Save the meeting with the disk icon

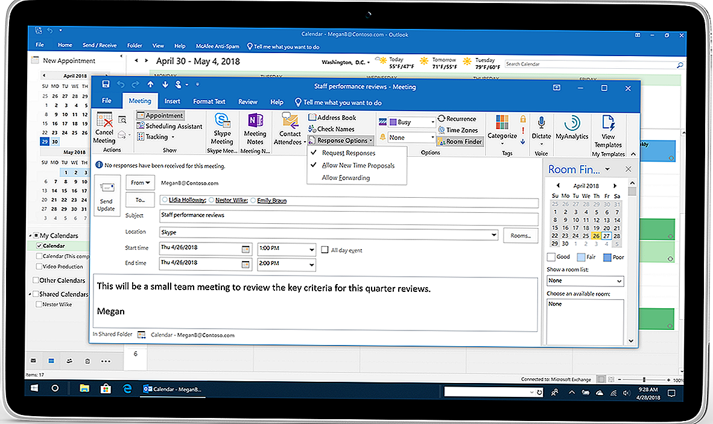[106, 84]
